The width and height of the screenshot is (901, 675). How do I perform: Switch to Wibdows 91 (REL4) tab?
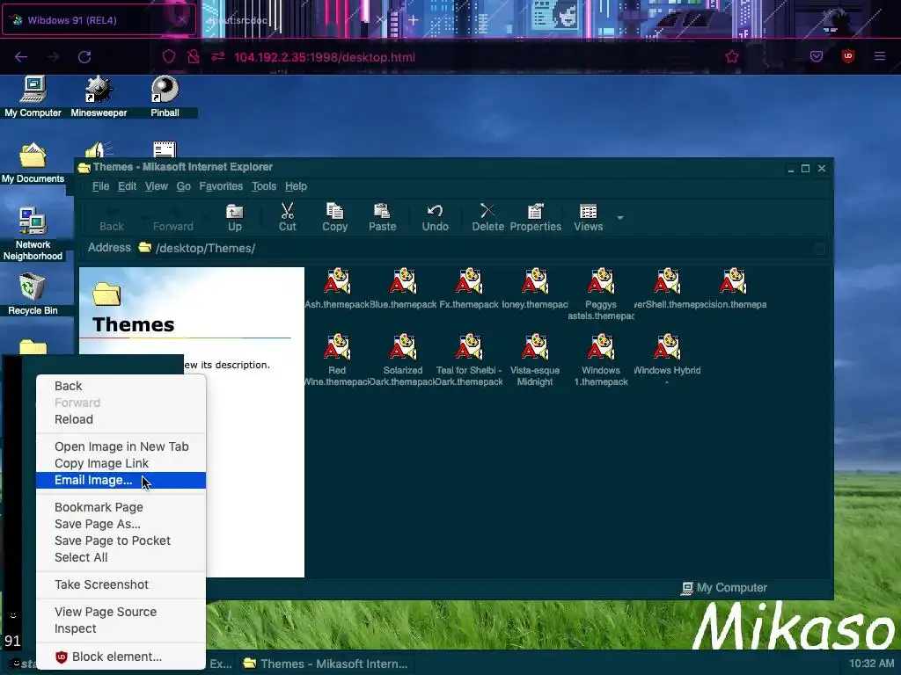click(98, 20)
